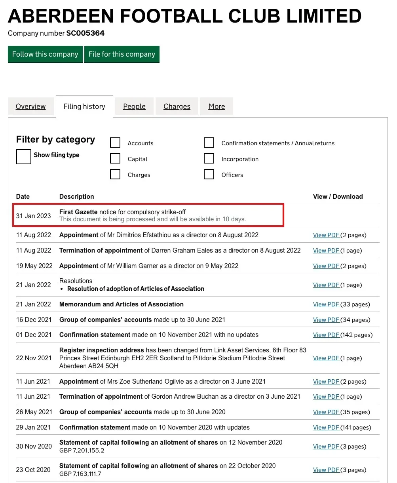397x483 pixels.
Task: Click the 22 Nov 2021 date cell
Action: click(34, 358)
